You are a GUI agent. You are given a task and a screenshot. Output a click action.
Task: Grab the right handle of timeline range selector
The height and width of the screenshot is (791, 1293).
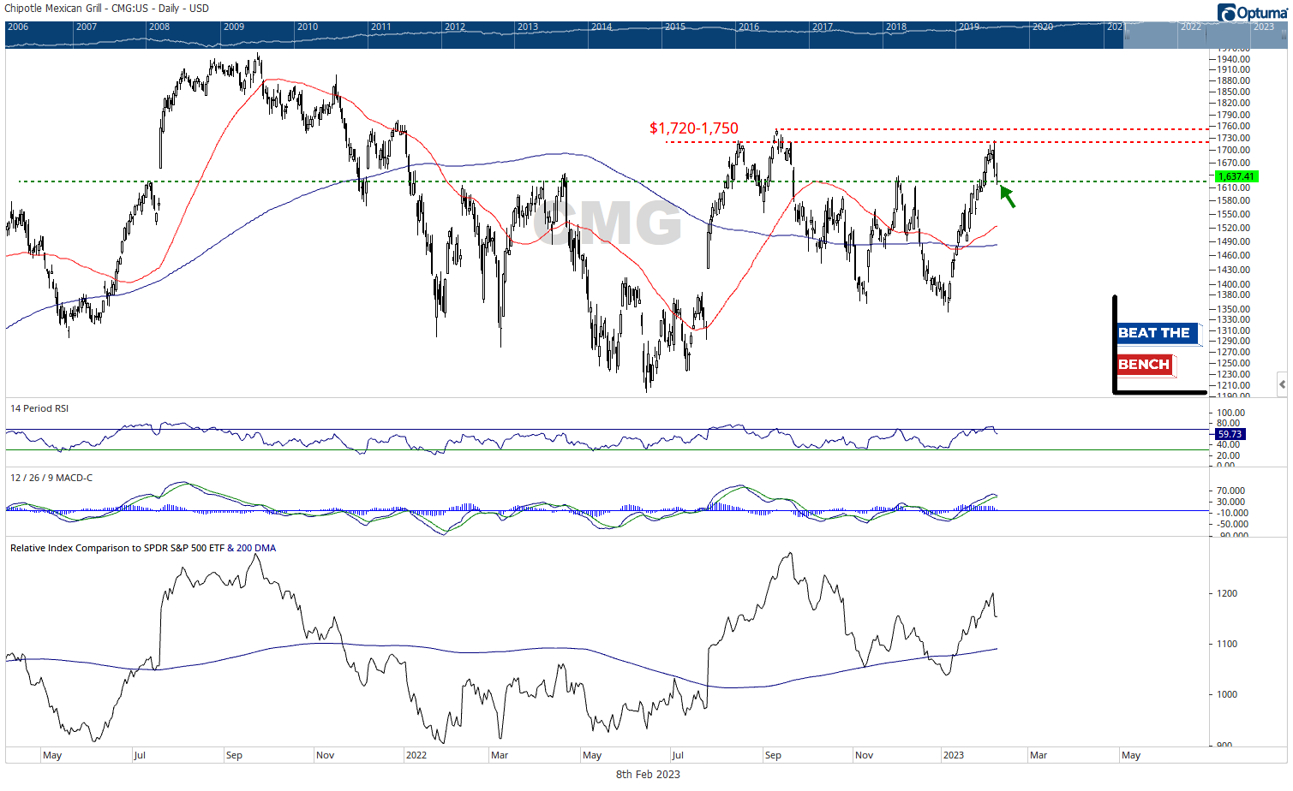pos(1284,35)
